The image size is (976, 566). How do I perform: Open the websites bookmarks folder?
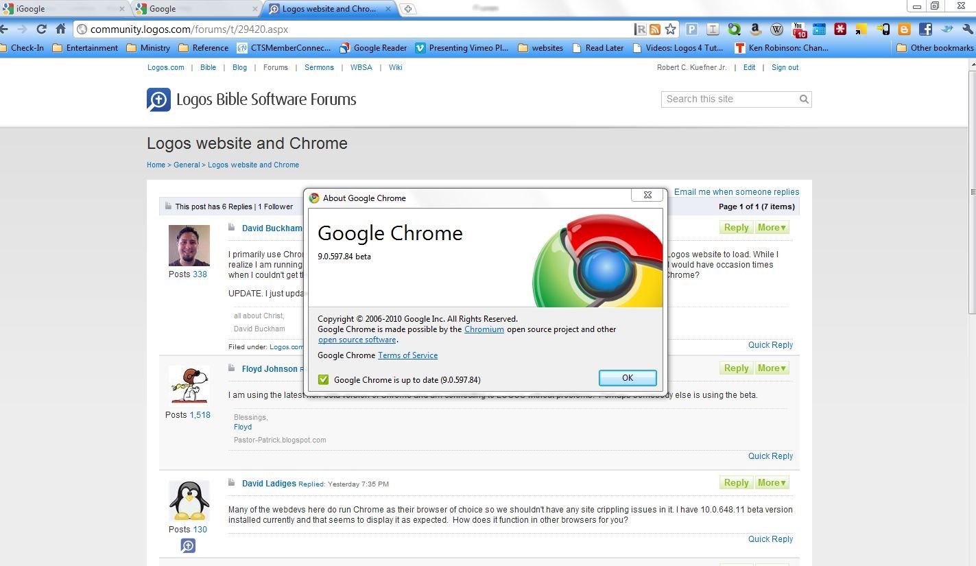point(540,48)
